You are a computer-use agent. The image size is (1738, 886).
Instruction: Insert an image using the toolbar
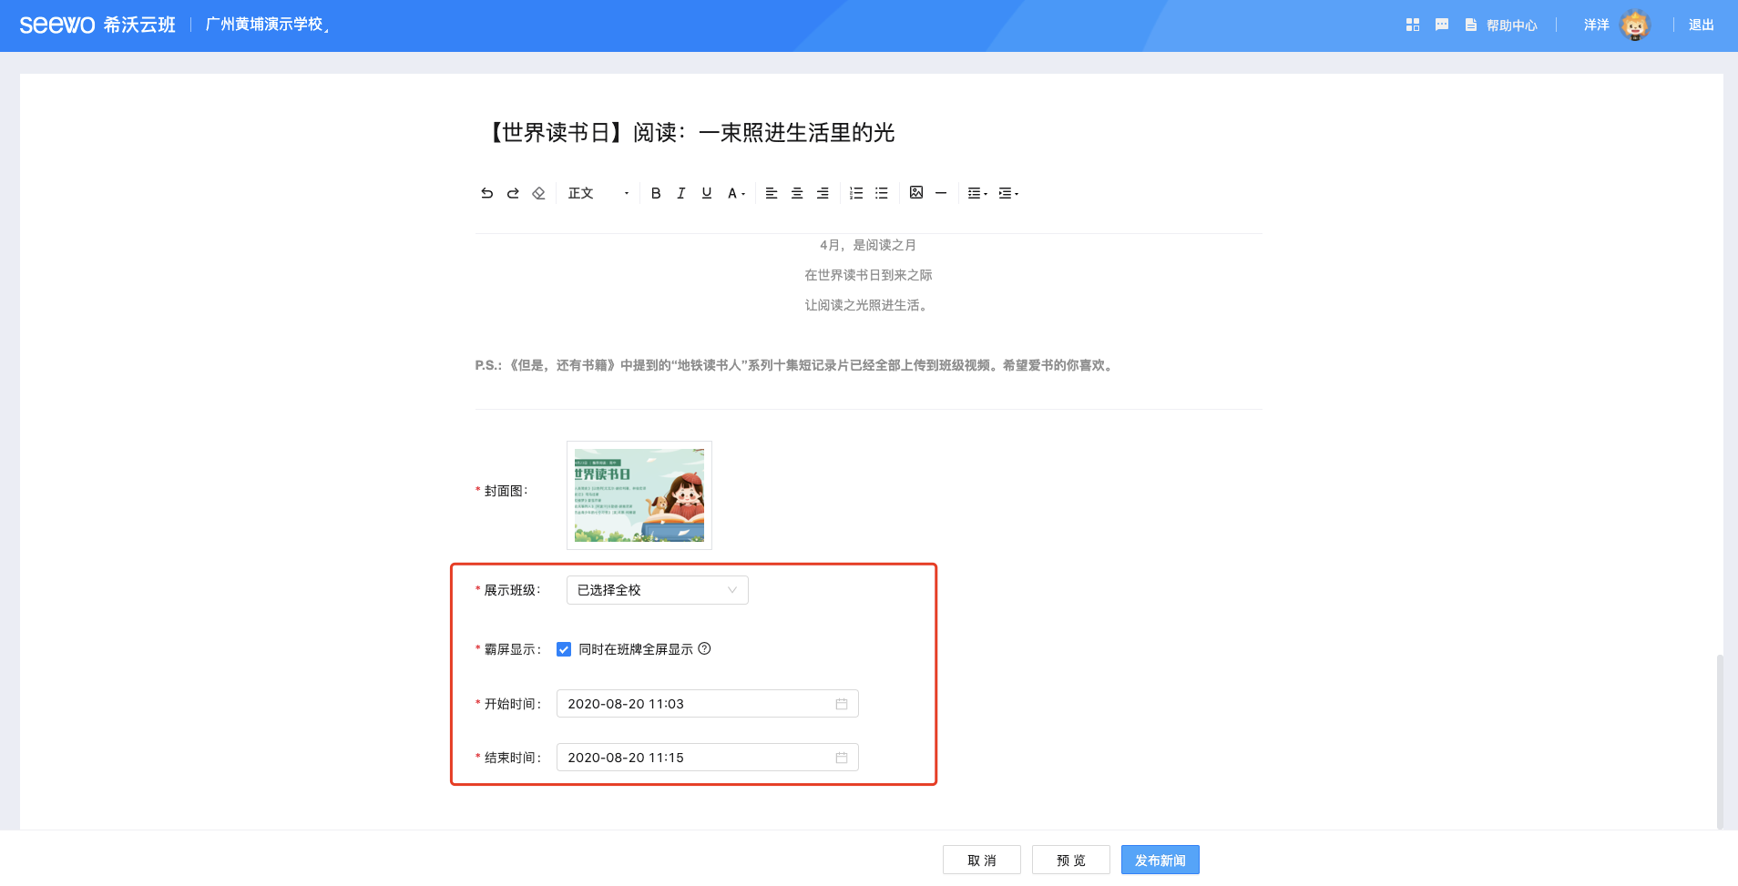click(x=916, y=193)
